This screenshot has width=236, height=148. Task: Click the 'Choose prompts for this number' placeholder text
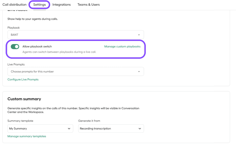(32, 71)
